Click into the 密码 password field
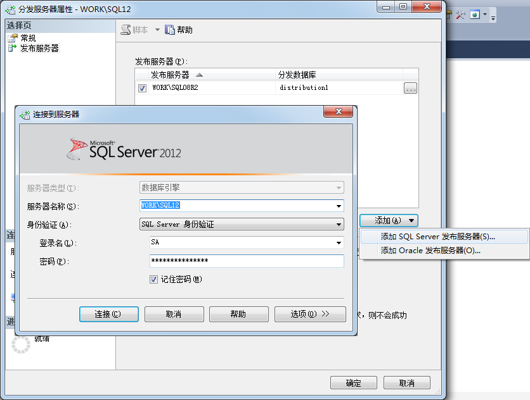Image resolution: width=530 pixels, height=400 pixels. point(246,261)
